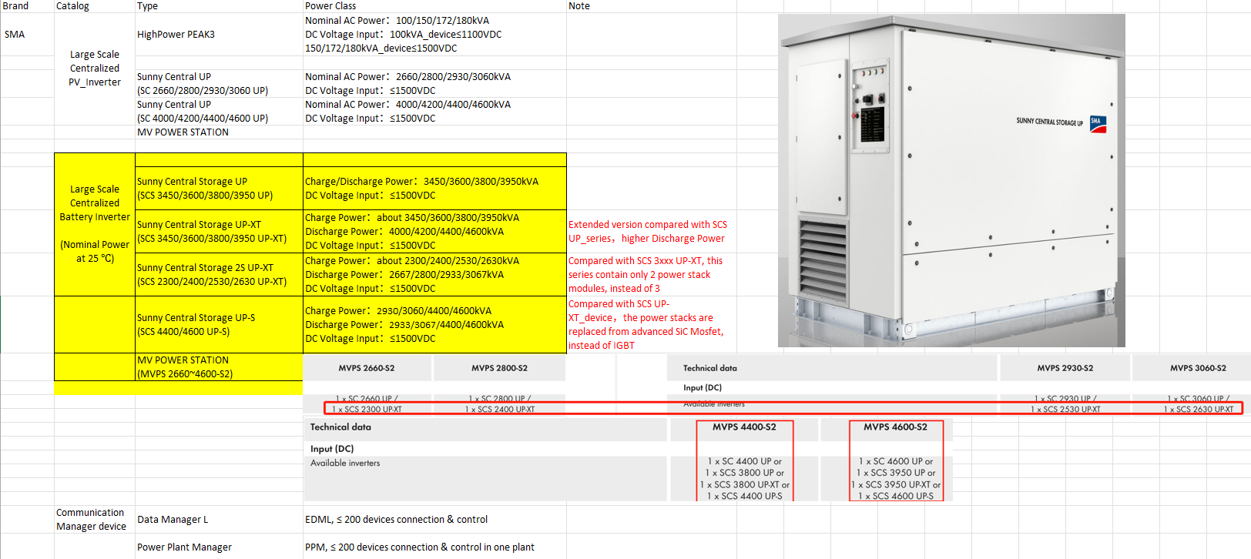Screen dimensions: 1251x559
Task: Click 'Nominal AC Power: 2660/2800/2930/3060kVA' cell
Action: pyautogui.click(x=407, y=77)
